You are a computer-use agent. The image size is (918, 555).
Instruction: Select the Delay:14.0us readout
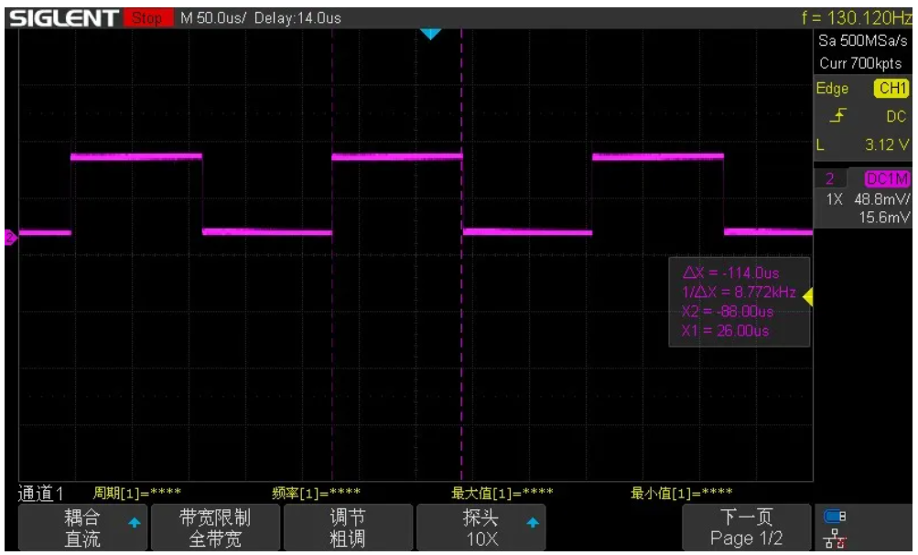tap(298, 18)
